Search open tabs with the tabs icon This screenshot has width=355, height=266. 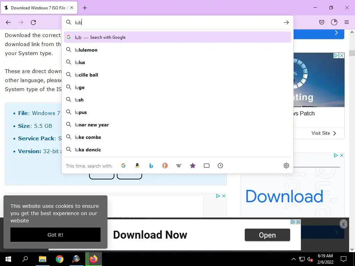(207, 166)
